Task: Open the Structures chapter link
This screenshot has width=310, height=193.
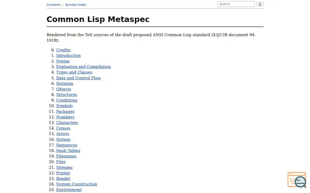Action: point(67,95)
